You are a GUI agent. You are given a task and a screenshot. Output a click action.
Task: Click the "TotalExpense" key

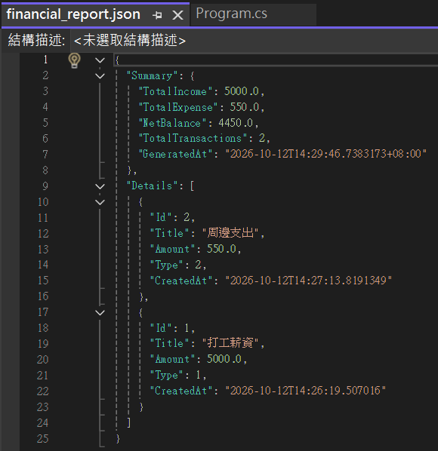click(178, 107)
